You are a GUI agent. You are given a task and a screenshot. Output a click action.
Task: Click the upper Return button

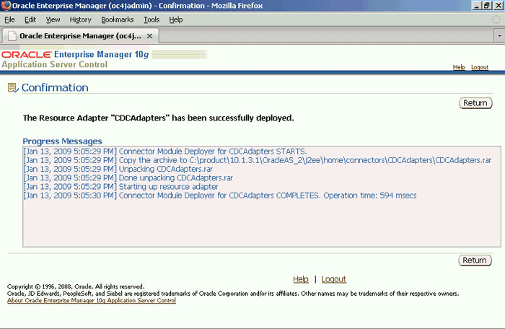[475, 103]
